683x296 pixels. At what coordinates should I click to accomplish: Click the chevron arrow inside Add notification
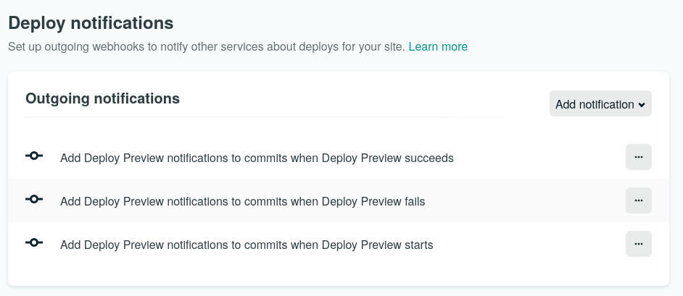pos(642,105)
